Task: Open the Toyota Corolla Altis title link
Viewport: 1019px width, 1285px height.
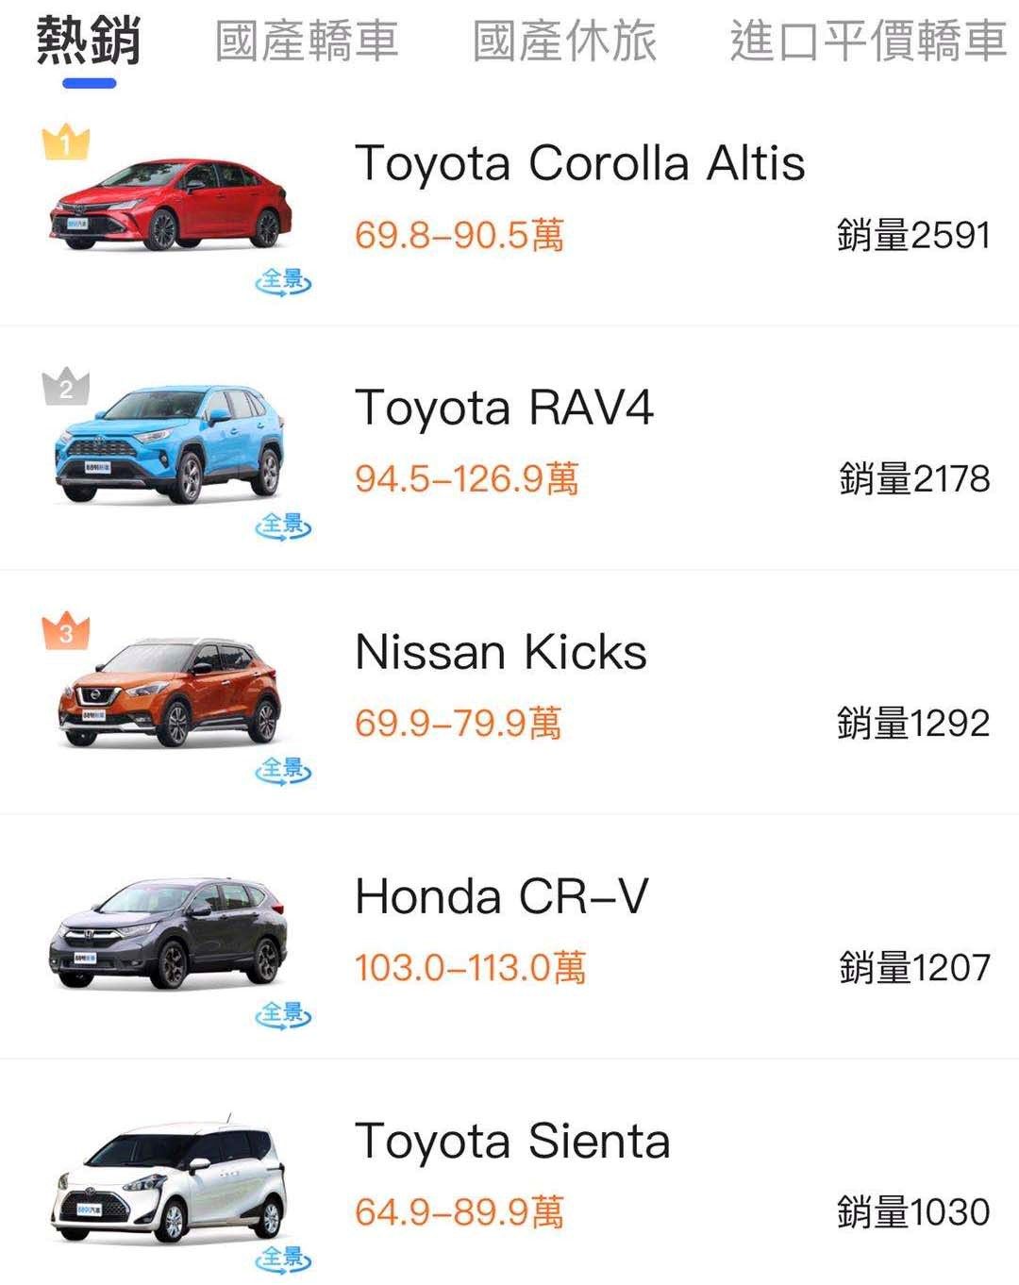Action: click(579, 163)
